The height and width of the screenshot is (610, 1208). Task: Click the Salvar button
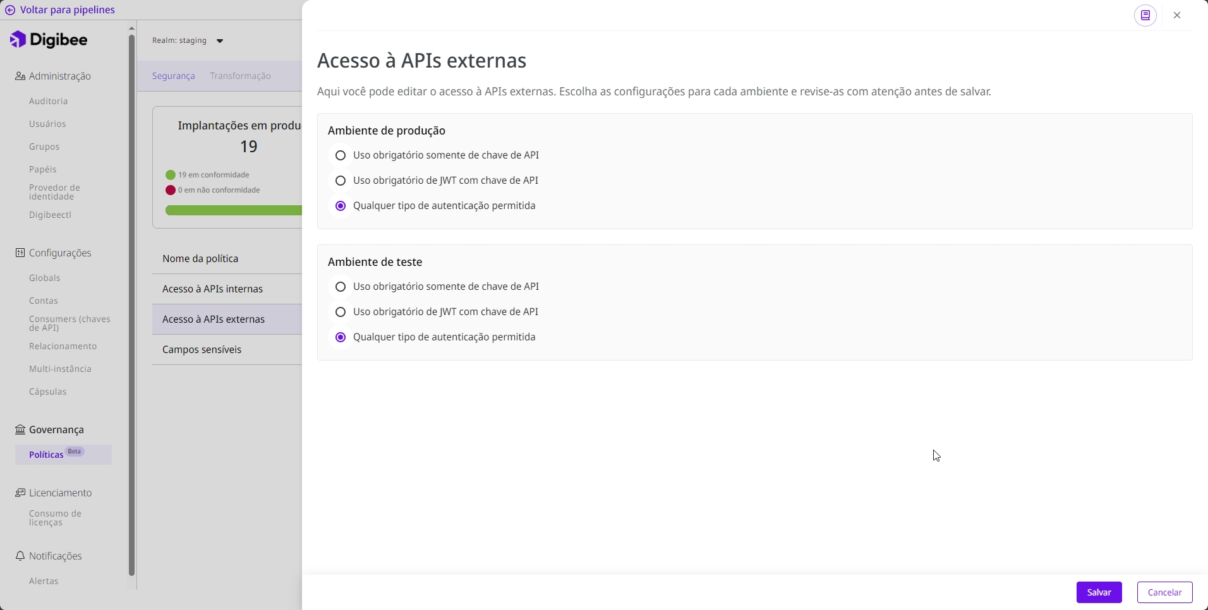click(x=1099, y=592)
